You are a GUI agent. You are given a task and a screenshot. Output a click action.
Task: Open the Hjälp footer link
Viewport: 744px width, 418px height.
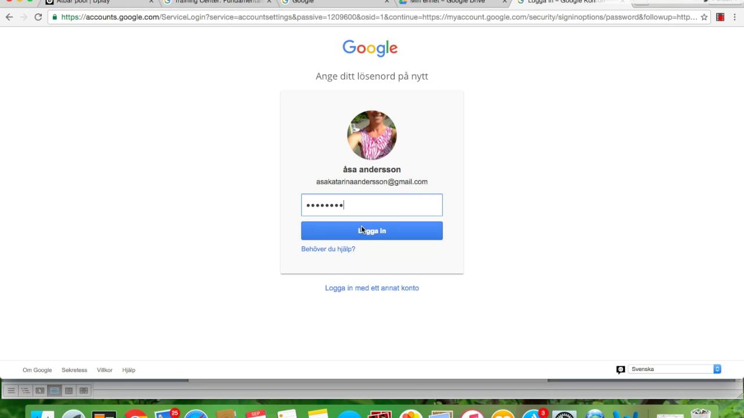pos(128,370)
